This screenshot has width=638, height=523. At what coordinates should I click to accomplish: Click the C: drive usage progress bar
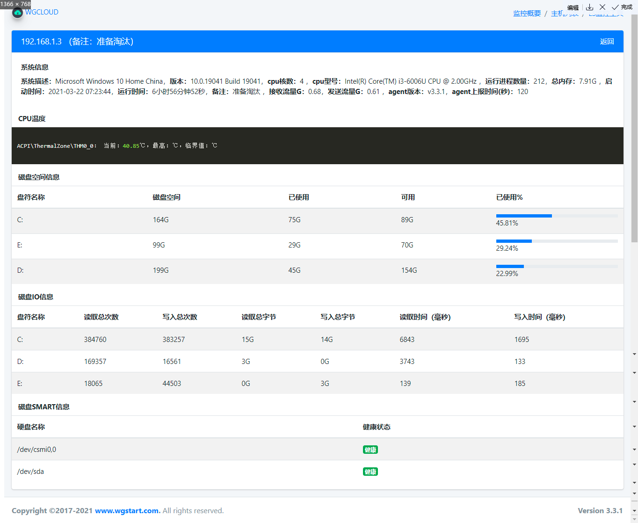click(524, 216)
